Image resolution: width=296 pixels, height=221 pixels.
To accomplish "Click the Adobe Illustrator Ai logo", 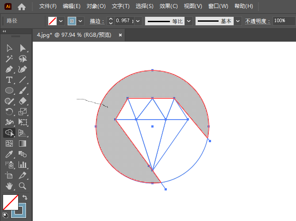I will click(x=8, y=7).
